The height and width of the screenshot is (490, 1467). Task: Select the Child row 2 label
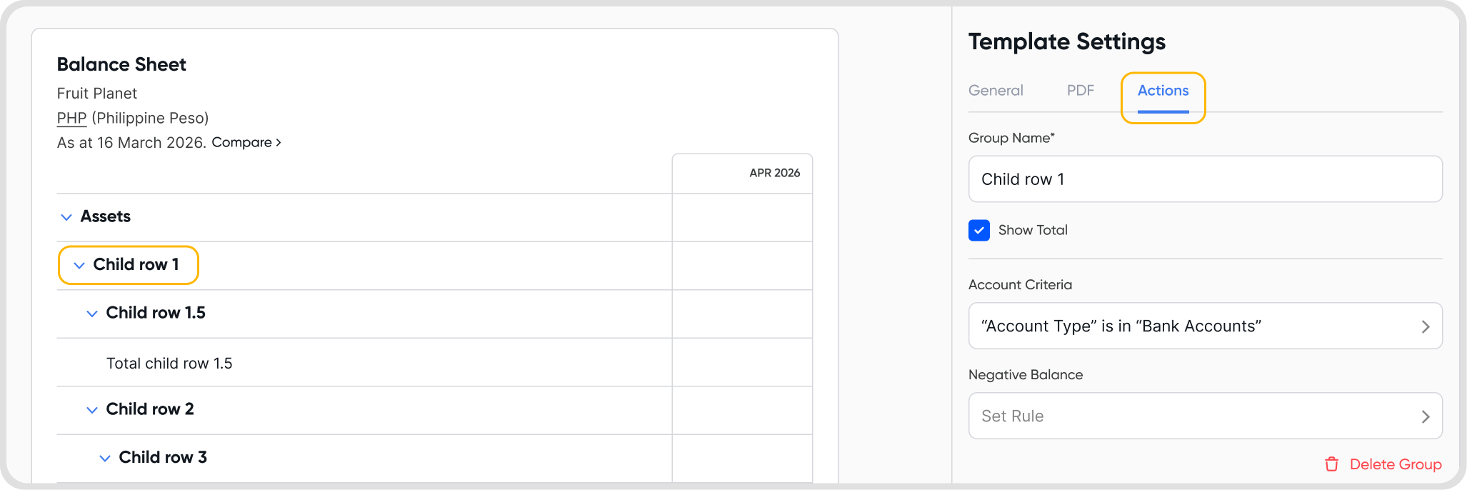pos(150,409)
